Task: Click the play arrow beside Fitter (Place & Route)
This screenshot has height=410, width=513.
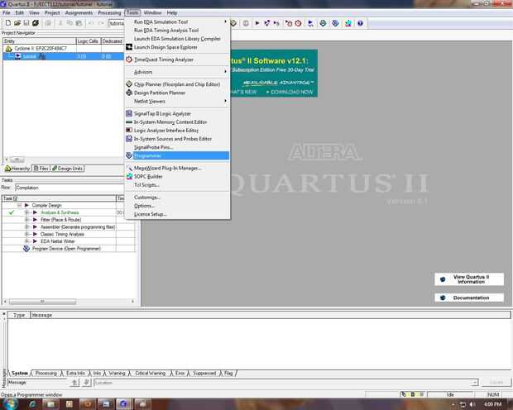Action: tap(35, 220)
